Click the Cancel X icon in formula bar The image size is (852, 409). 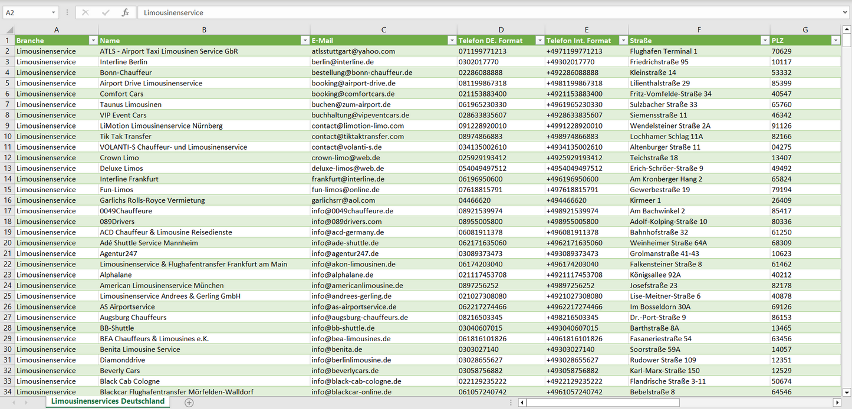(x=85, y=12)
